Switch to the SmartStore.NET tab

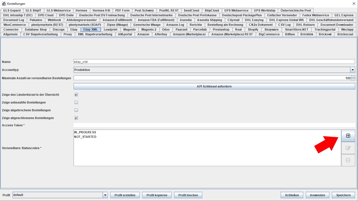297,30
